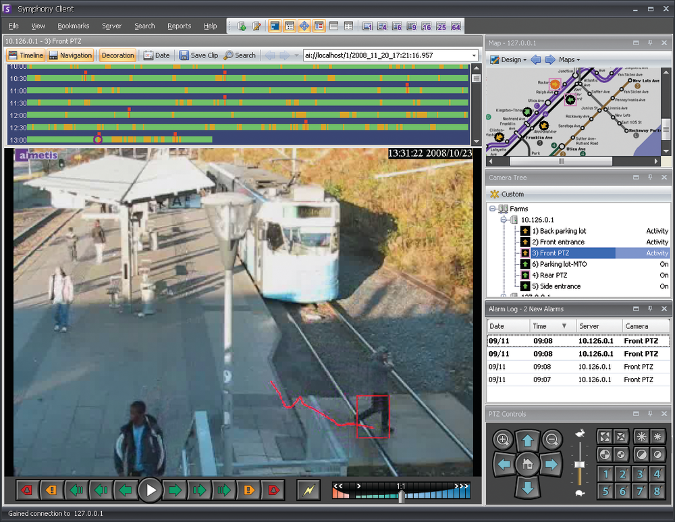This screenshot has width=675, height=522.
Task: Pan camera left with PTZ arrow
Action: (504, 464)
